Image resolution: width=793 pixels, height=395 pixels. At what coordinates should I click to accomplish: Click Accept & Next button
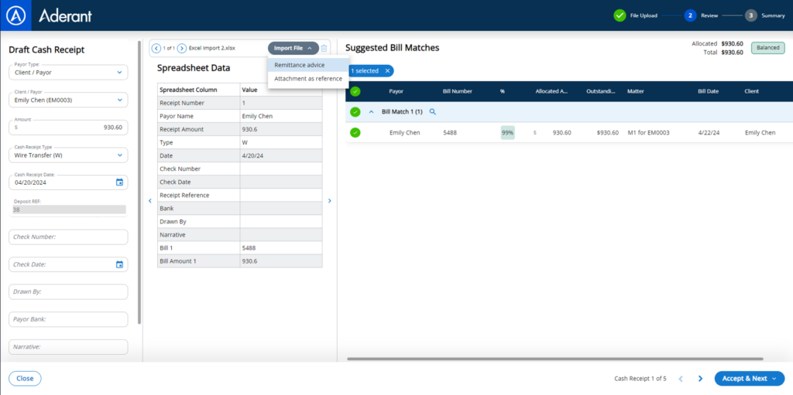click(744, 378)
